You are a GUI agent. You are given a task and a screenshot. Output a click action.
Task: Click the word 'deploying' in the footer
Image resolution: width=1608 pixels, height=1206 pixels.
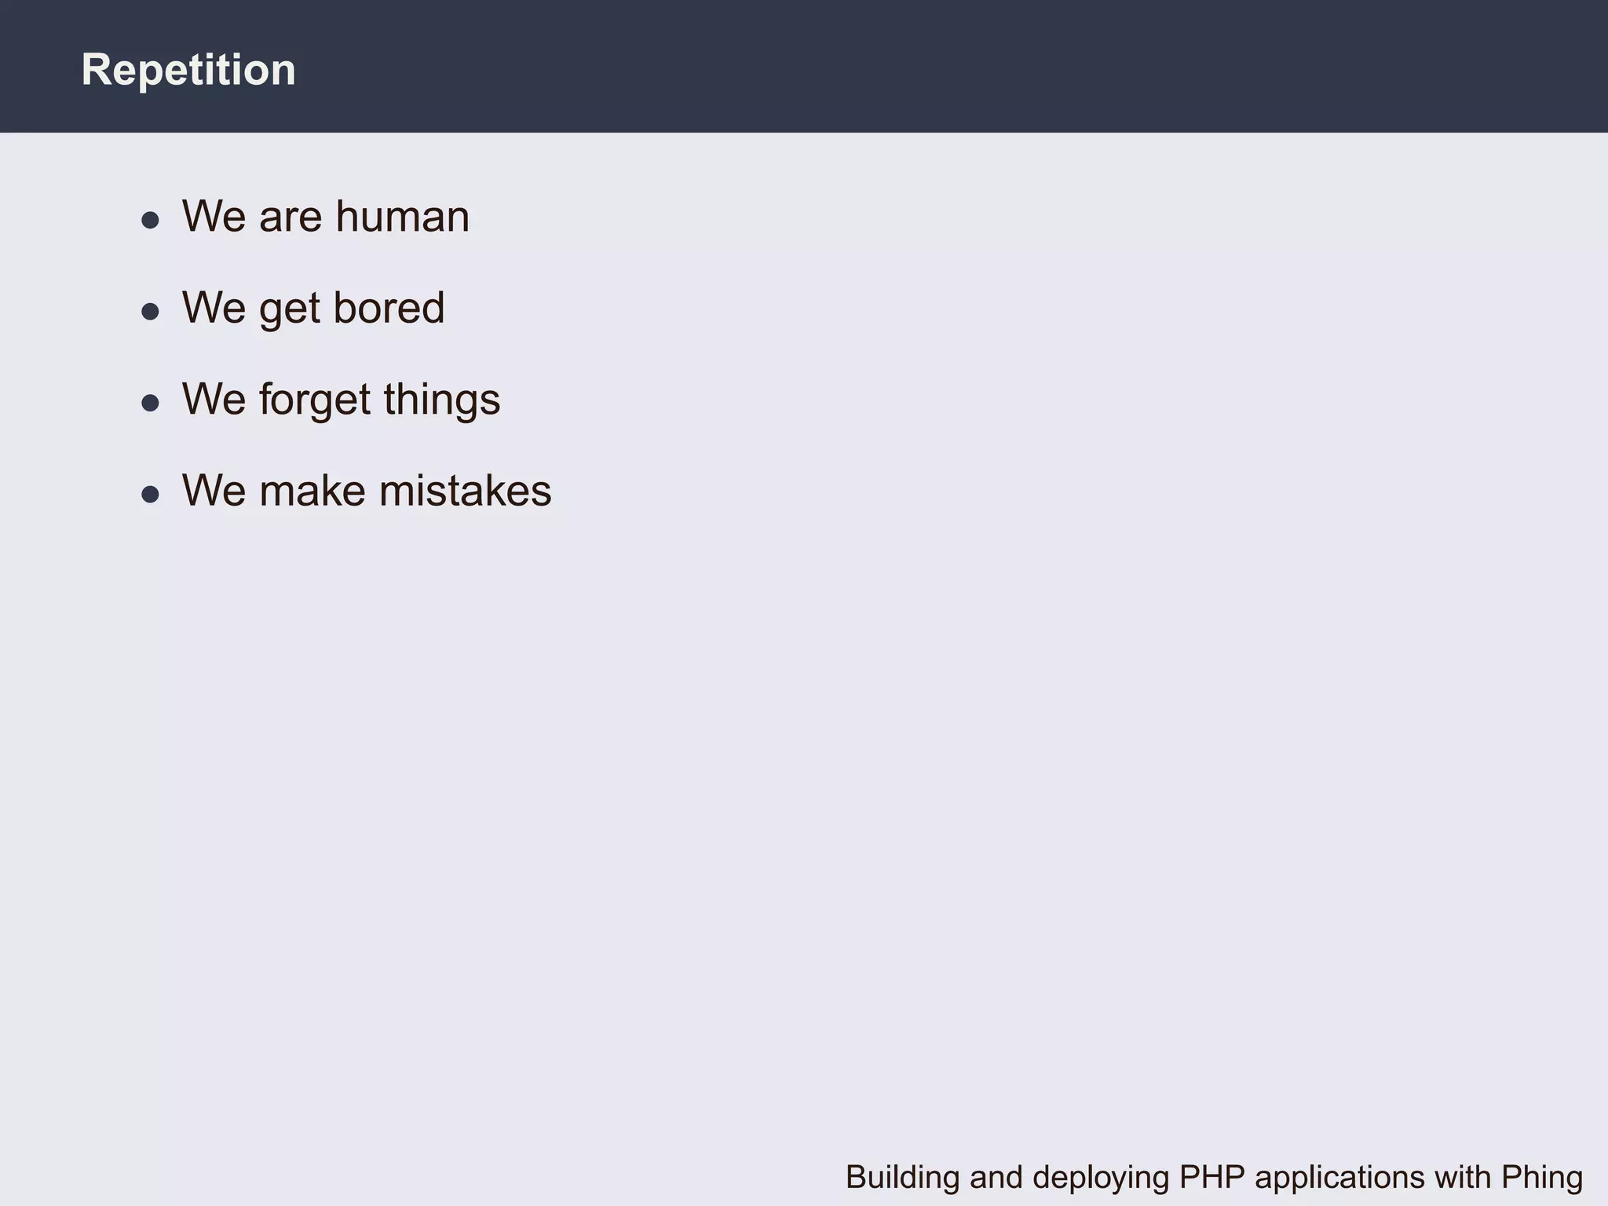(1101, 1177)
